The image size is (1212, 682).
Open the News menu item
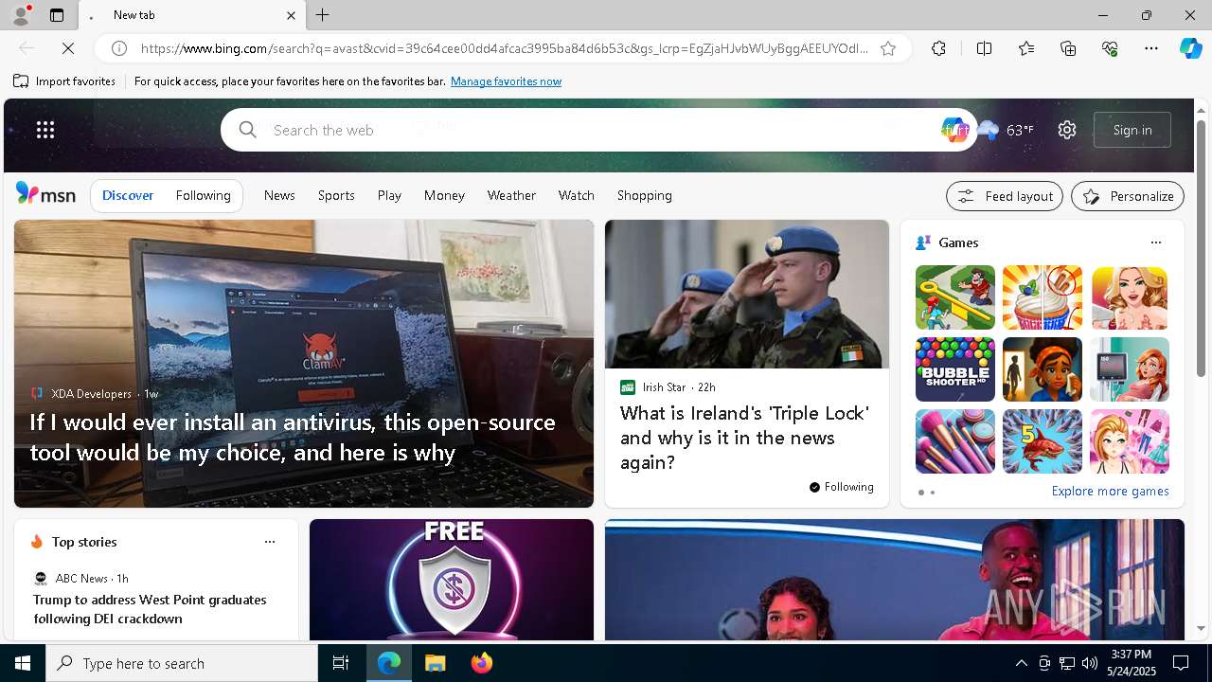tap(279, 195)
